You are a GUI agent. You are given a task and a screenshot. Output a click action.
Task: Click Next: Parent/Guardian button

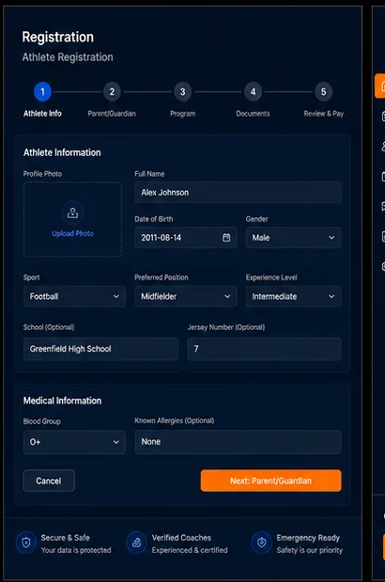pos(270,480)
